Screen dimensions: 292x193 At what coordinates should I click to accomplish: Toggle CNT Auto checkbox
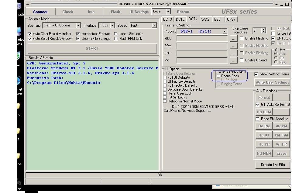coord(273,38)
